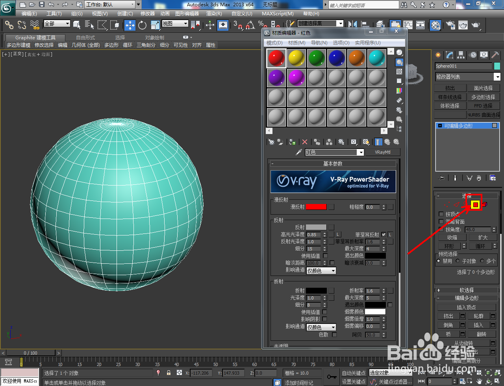Enable 使用插值 under 反射 section
Screen dimensions: 504x386
click(325, 256)
